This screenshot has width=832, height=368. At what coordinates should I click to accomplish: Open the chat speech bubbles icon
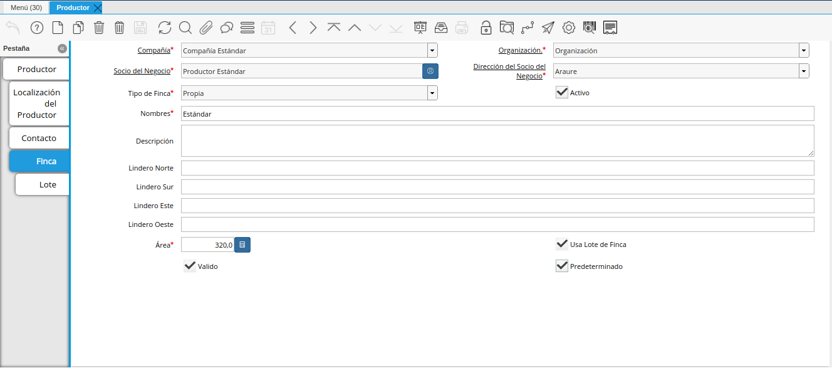[x=227, y=28]
